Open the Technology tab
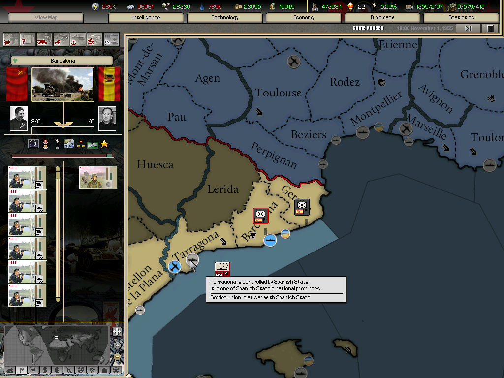The width and height of the screenshot is (504, 378). point(225,17)
